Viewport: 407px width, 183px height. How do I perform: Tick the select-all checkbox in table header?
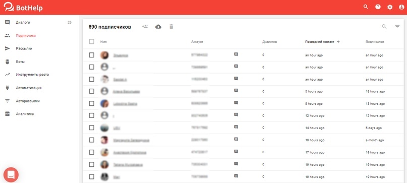(92, 41)
